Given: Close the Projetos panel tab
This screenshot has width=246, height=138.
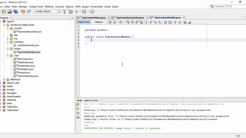Looking at the screenshot, I should [x=10, y=18].
